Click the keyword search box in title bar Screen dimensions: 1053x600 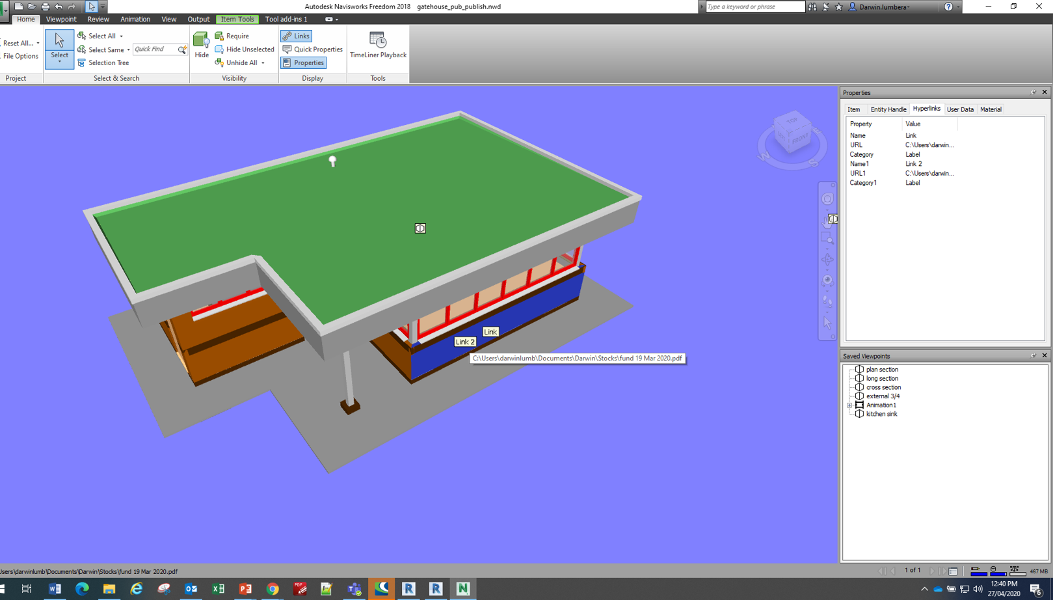pyautogui.click(x=755, y=7)
